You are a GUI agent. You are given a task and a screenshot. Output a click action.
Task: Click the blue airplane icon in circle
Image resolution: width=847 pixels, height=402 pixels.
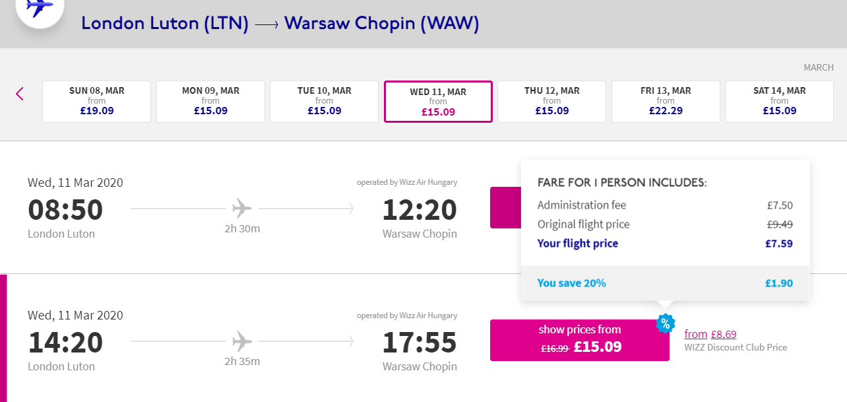point(40,8)
